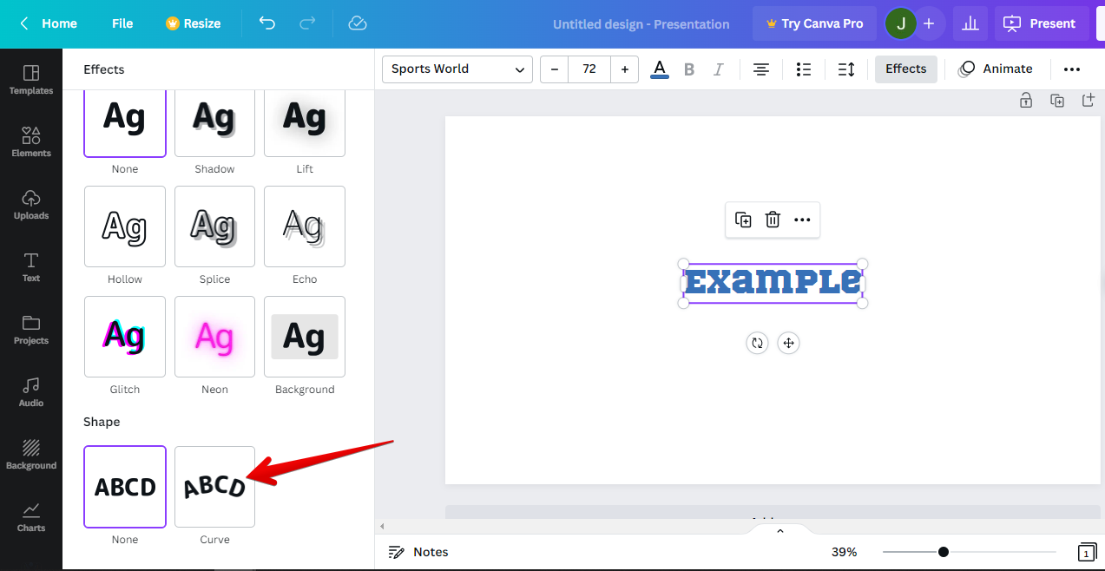Click the undo arrow icon
The width and height of the screenshot is (1105, 571).
pos(267,23)
